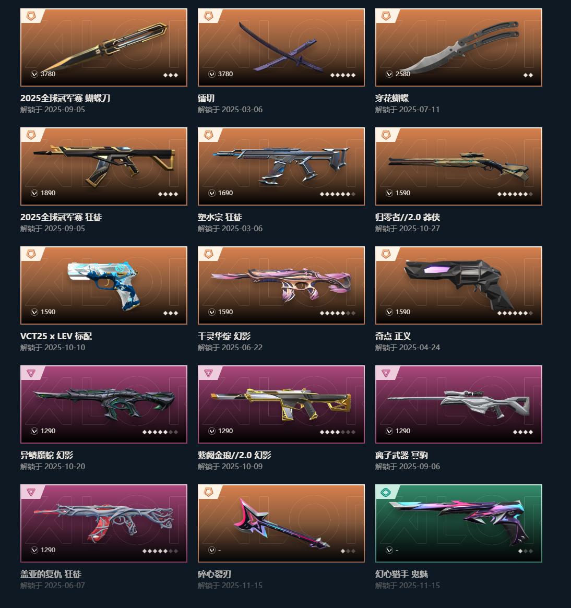
Task: Click the VP currency icon on 奇点 正义 card
Action: click(389, 312)
